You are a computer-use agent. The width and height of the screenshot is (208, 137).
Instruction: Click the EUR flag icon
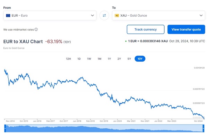pyautogui.click(x=8, y=16)
